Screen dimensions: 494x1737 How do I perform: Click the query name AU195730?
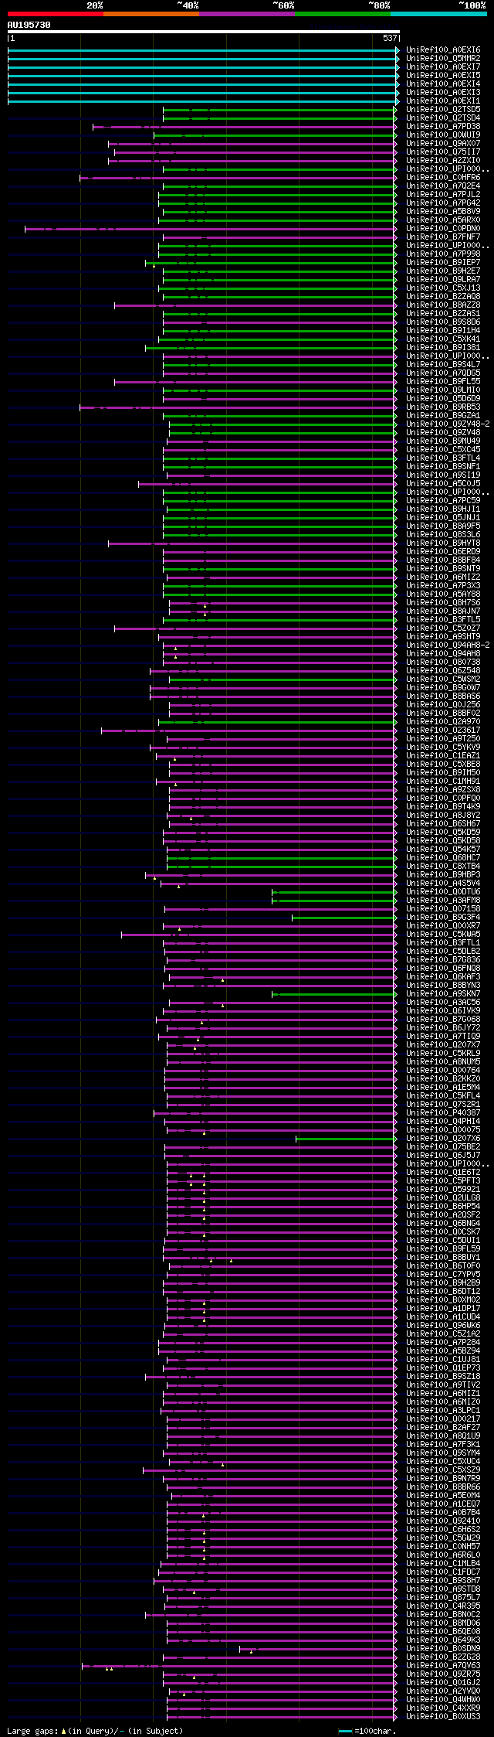point(29,25)
